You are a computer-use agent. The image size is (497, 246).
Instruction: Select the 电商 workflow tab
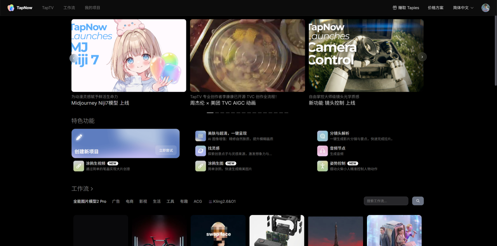[130, 201]
